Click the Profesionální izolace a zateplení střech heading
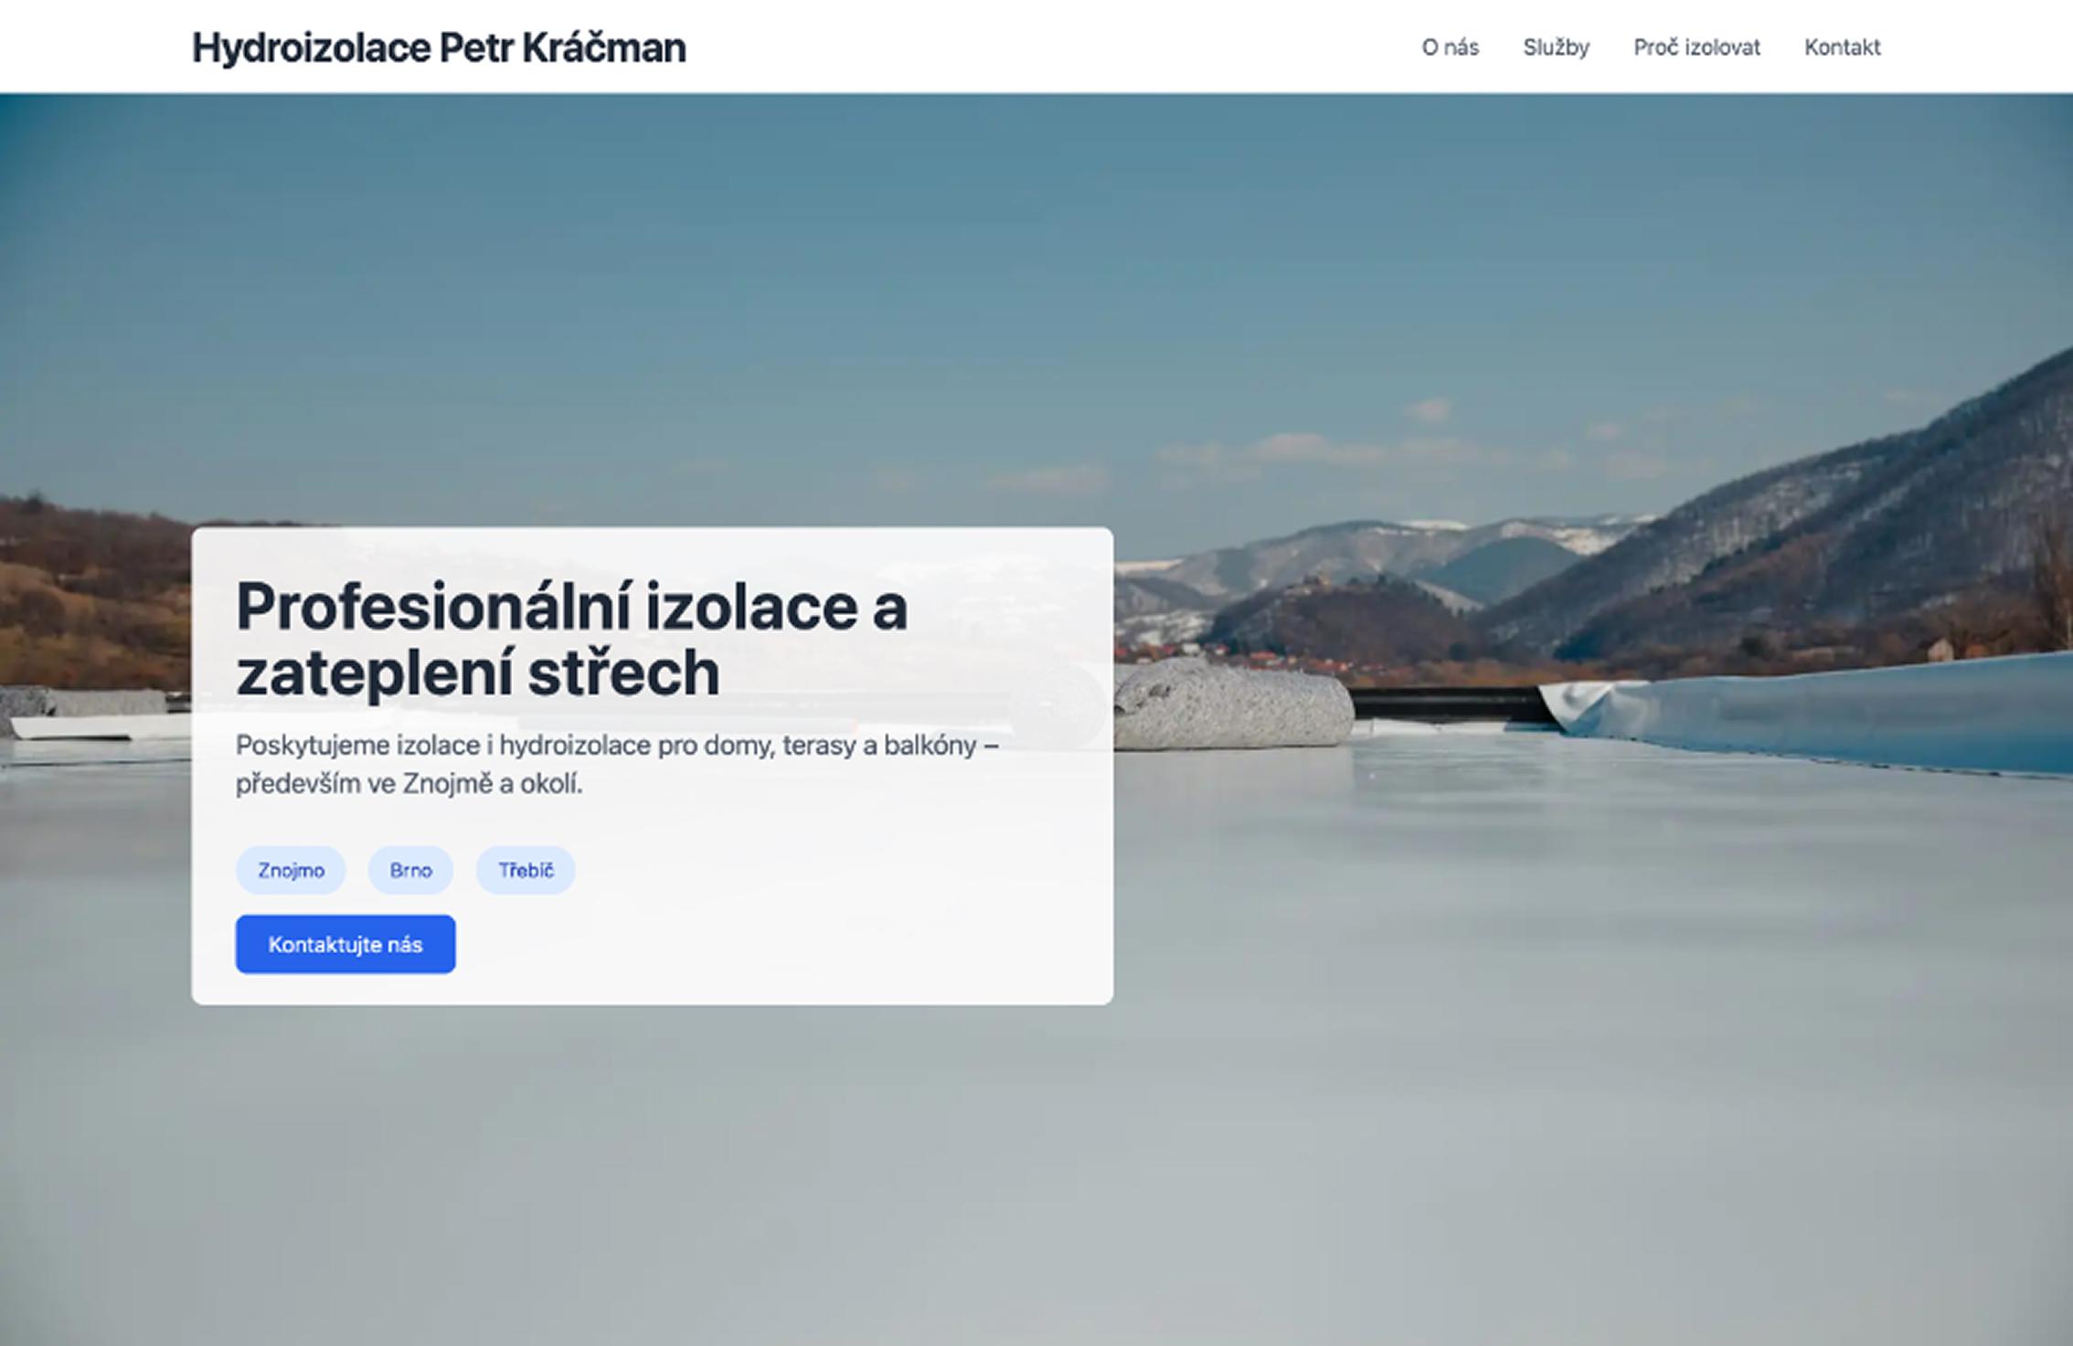The image size is (2073, 1346). 571,640
